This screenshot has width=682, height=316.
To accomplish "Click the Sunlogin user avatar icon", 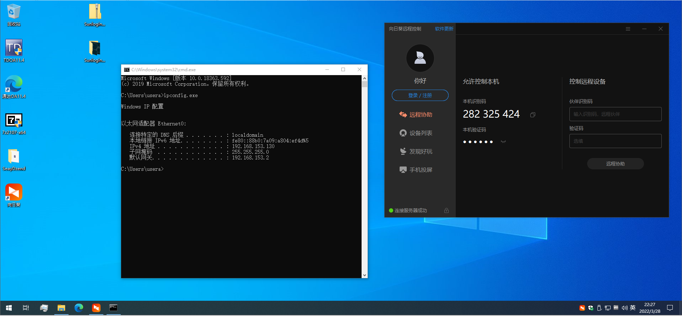I will [x=420, y=58].
